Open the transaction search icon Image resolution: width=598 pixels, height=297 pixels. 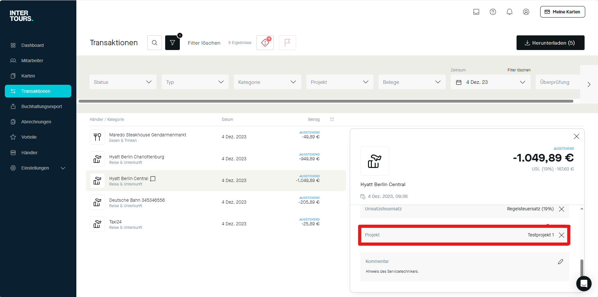click(x=155, y=43)
